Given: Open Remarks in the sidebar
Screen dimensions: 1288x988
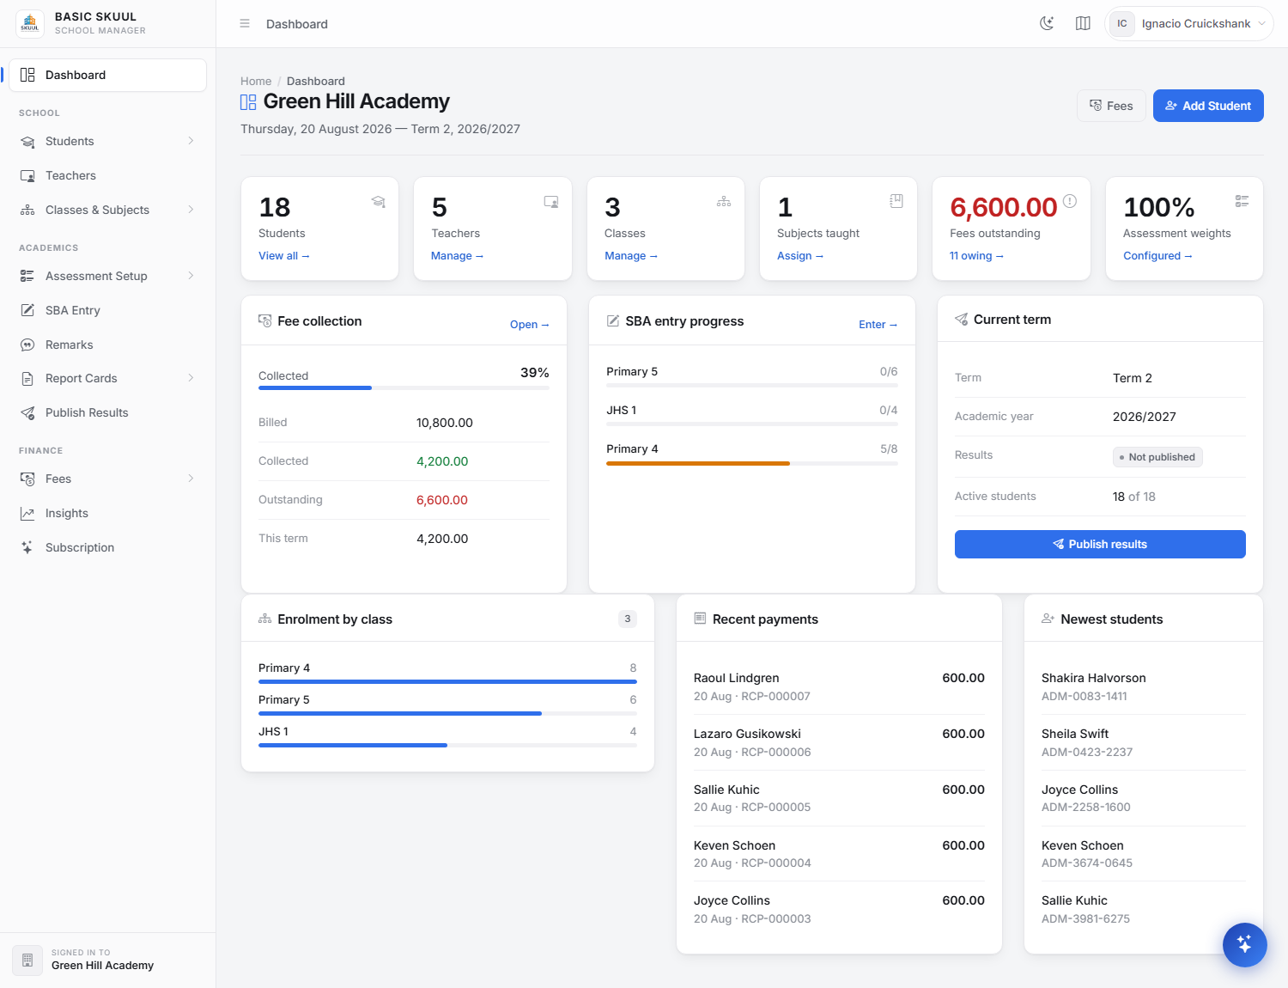Looking at the screenshot, I should [x=108, y=345].
